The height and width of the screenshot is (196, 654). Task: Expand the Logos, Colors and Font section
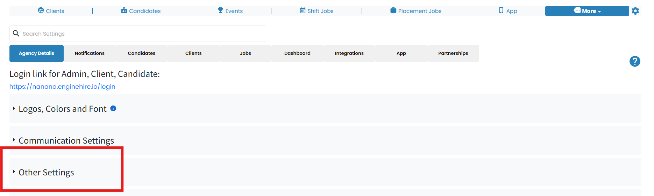(325, 109)
